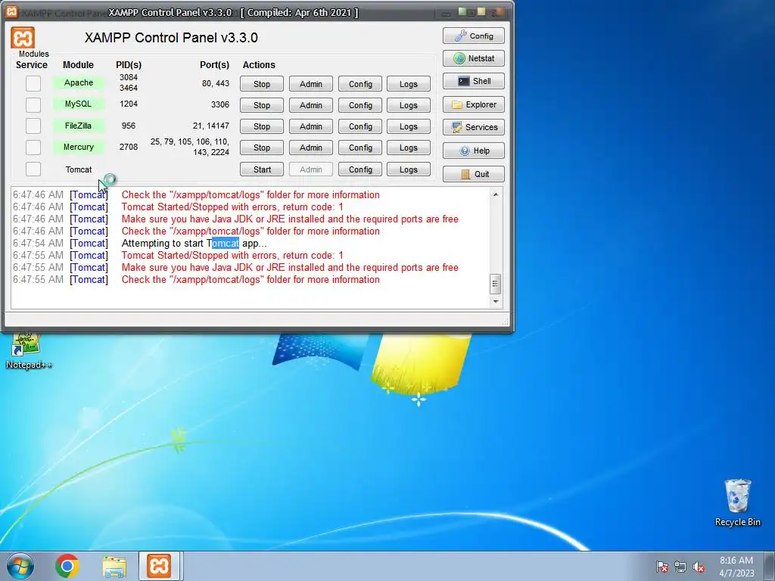The image size is (775, 581).
Task: Open Apache Logs menu
Action: coord(409,84)
